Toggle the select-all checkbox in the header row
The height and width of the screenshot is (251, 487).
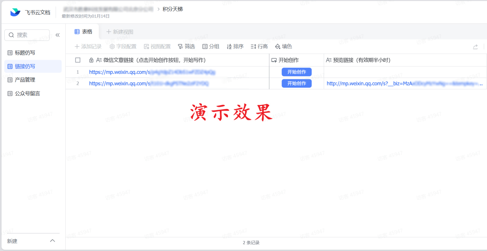tap(78, 60)
